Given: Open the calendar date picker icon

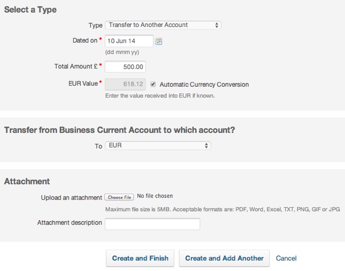Looking at the screenshot, I should point(159,41).
